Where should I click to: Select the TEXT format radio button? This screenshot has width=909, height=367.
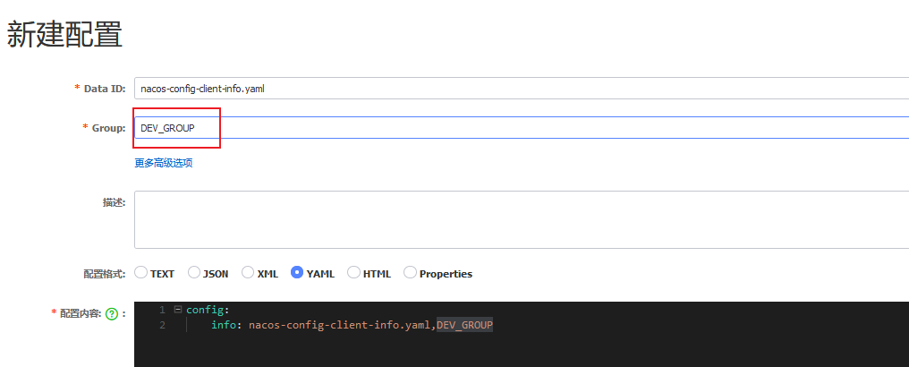tap(140, 273)
